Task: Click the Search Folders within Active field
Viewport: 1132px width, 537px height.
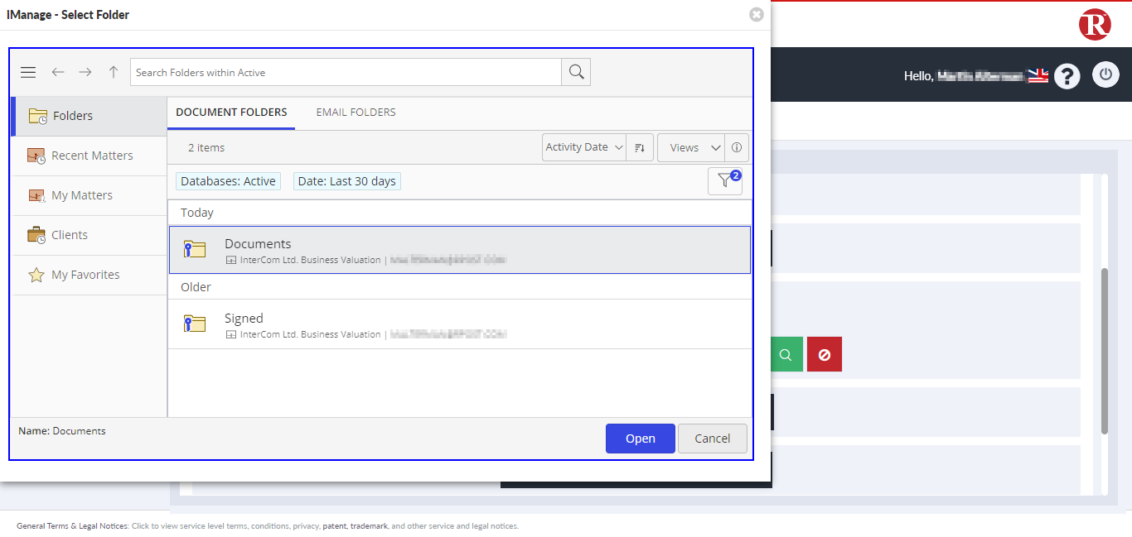Action: coord(346,73)
